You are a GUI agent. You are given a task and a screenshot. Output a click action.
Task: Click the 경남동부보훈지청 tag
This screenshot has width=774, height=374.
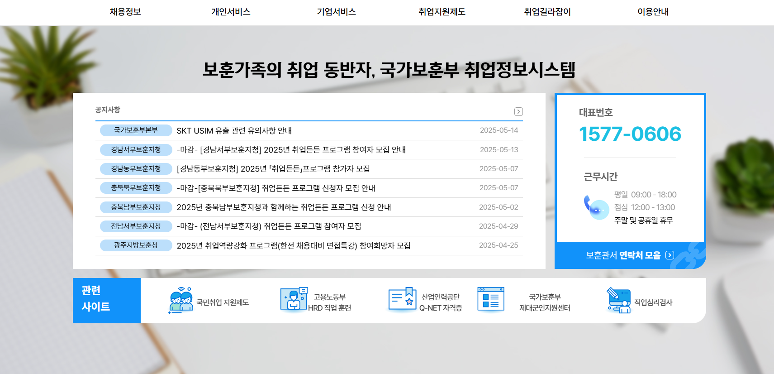136,169
